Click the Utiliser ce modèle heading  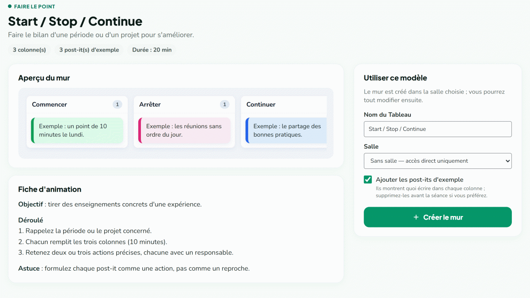click(x=395, y=78)
